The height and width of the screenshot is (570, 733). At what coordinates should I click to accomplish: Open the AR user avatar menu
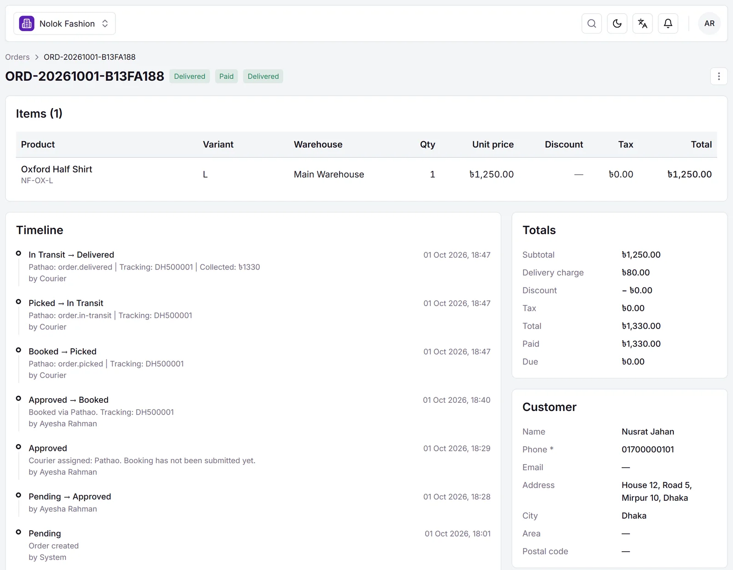tap(709, 23)
